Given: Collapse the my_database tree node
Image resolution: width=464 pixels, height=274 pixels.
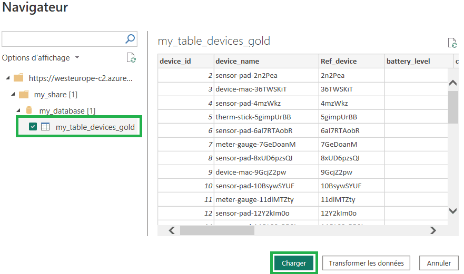Looking at the screenshot, I should [18, 110].
